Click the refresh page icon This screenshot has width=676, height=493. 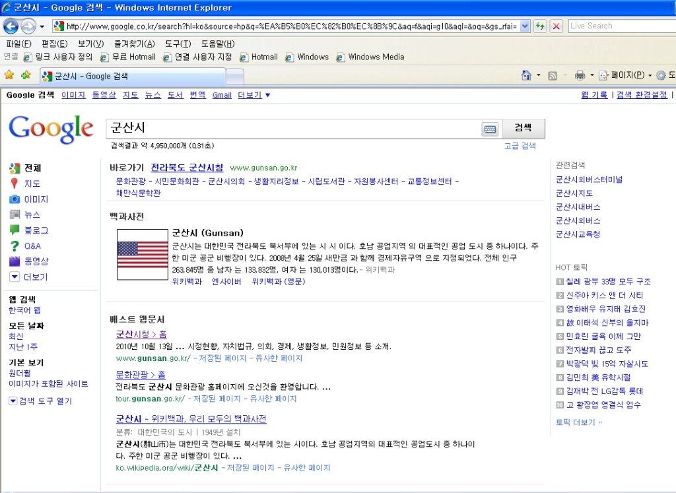(x=541, y=26)
